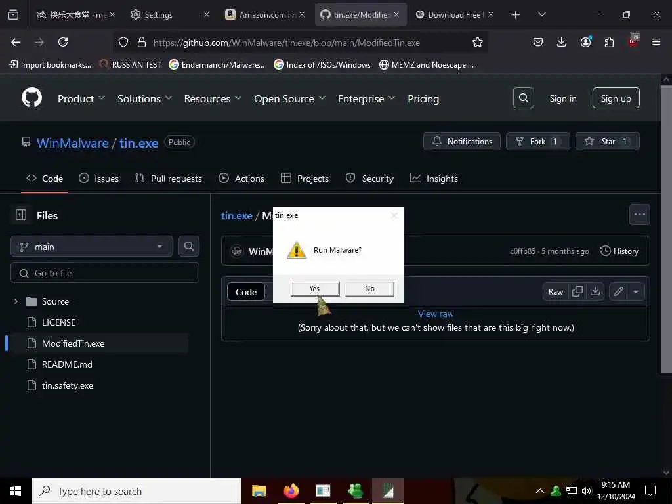Switch to the Code tab

point(45,178)
